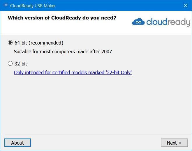192x151 pixels.
Task: Click the 'CloudReady USB Maker' title text
Action: [33, 6]
